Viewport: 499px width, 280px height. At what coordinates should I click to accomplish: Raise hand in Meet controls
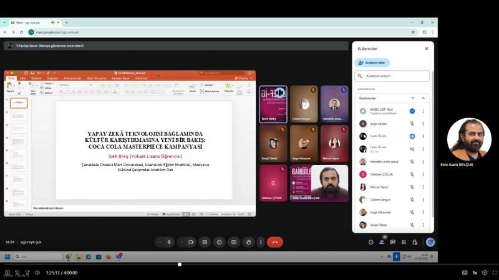[x=248, y=242]
